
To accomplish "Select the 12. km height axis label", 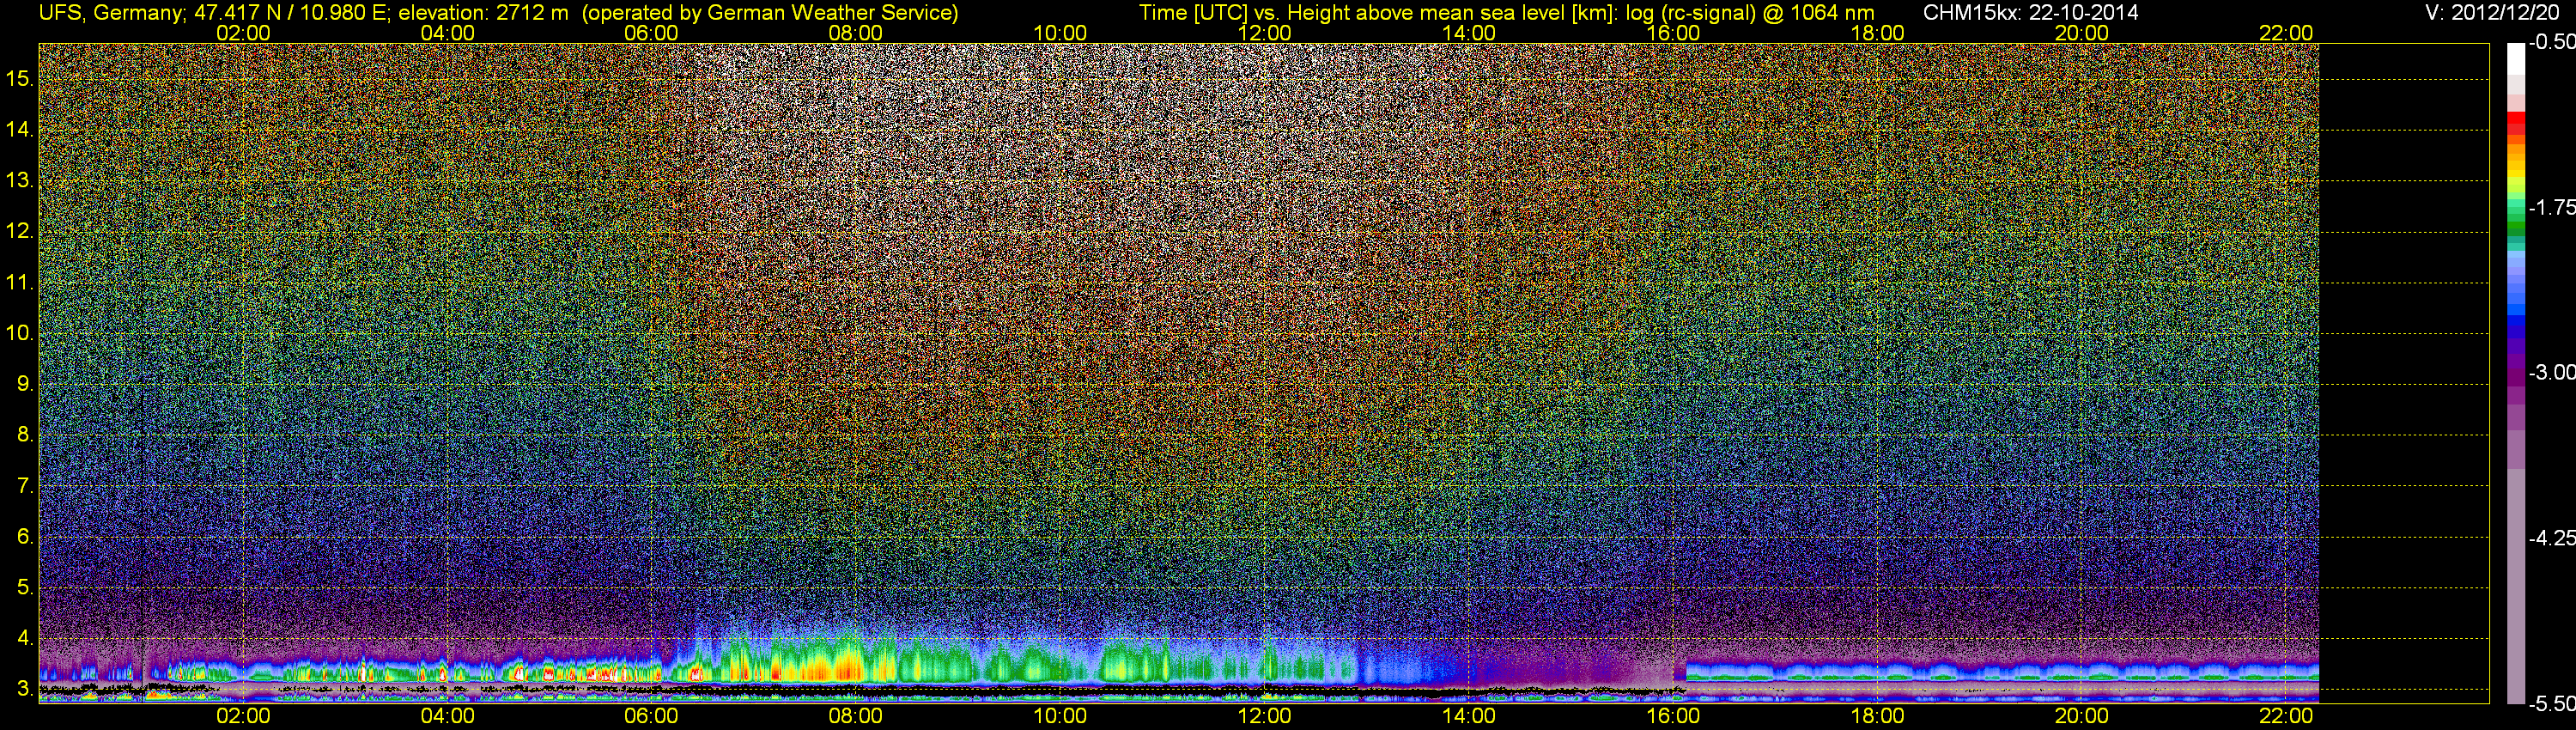I will pos(20,231).
